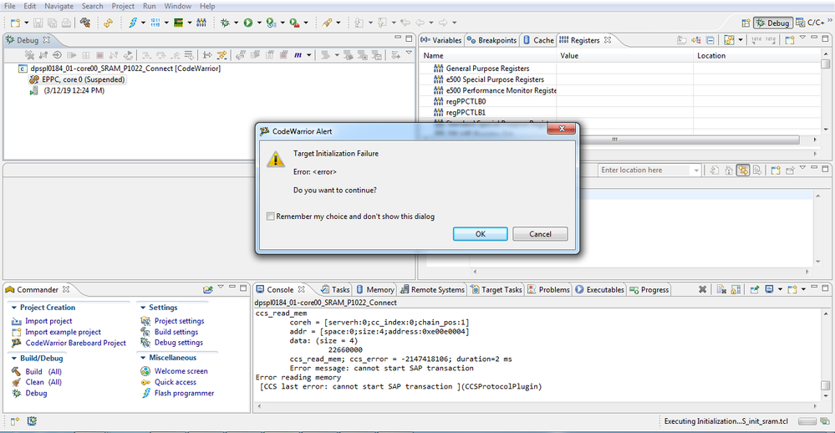Click Import project link
835x433 pixels.
(48, 321)
